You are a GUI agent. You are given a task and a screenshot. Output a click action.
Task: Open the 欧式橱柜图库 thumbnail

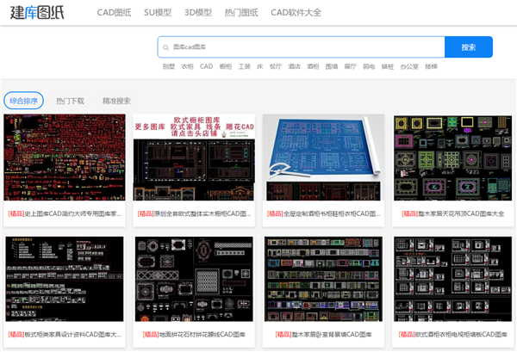(x=194, y=157)
